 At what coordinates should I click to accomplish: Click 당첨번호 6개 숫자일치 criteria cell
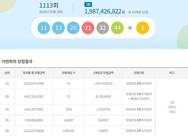[x=139, y=84]
